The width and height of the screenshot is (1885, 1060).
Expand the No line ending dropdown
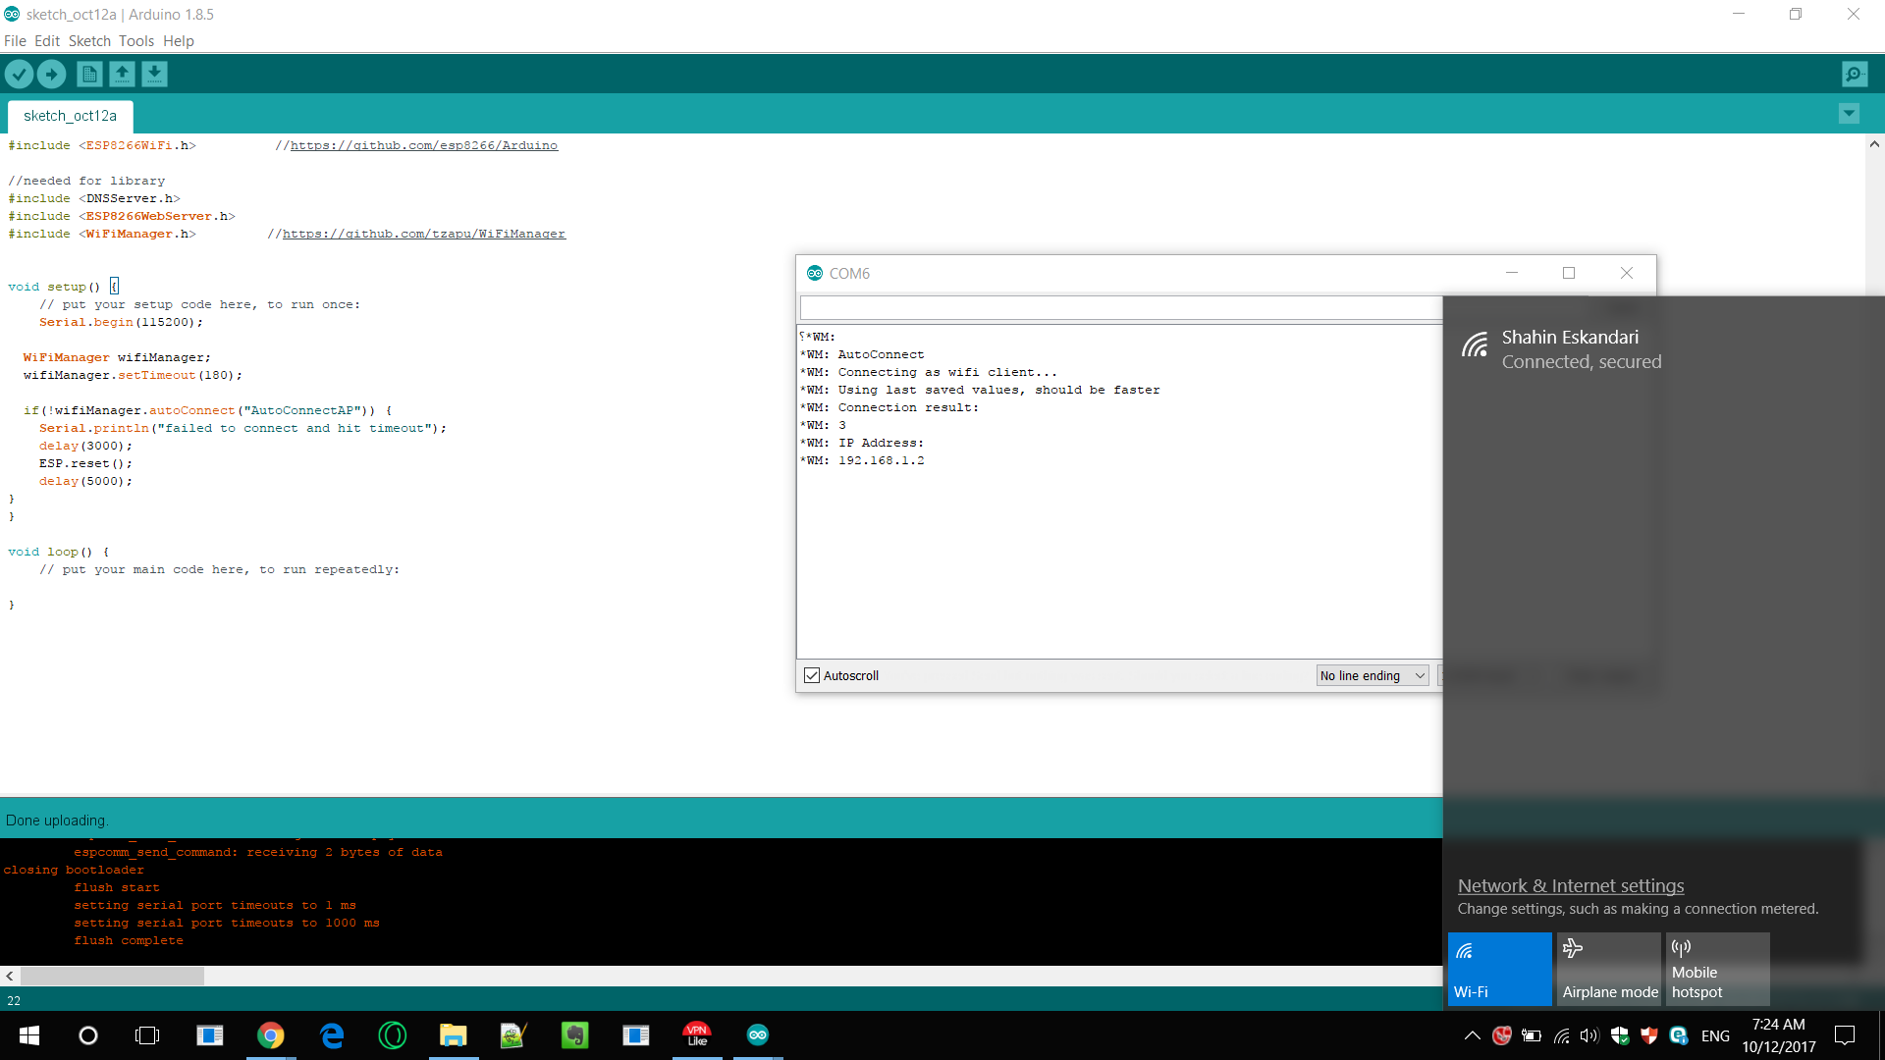[1372, 675]
